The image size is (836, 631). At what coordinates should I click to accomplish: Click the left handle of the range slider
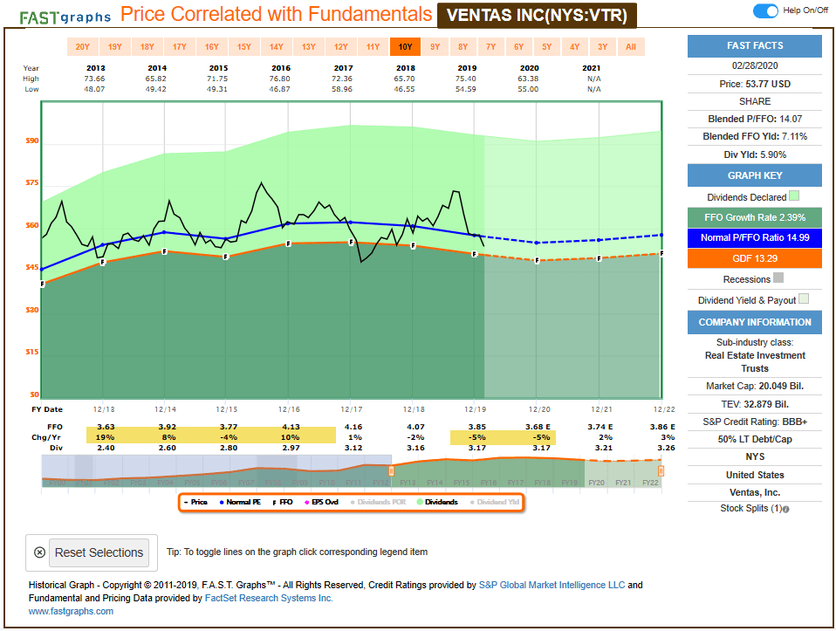click(x=391, y=471)
